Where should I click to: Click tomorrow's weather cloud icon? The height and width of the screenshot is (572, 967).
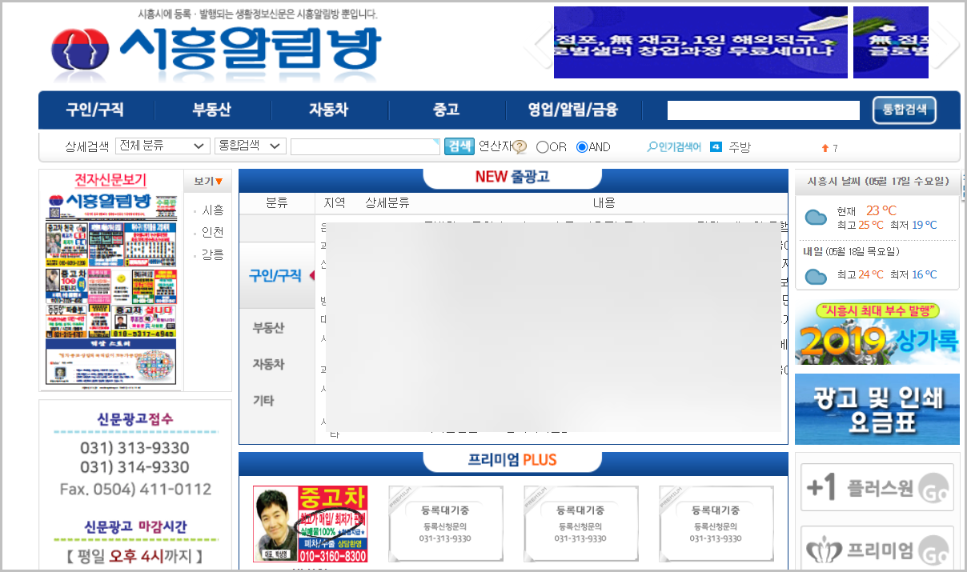pos(816,277)
